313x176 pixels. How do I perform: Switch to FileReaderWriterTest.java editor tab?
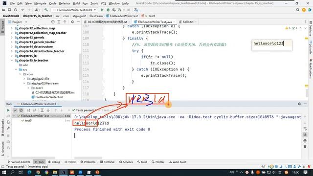(x=155, y=22)
